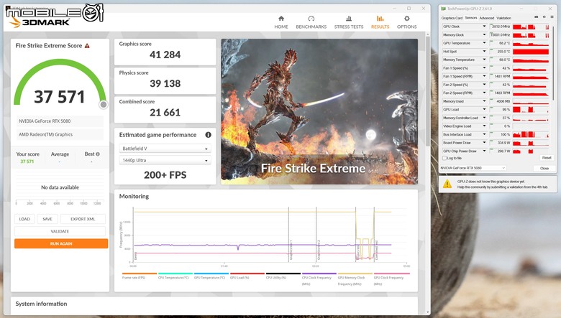Expand the Fan 1 Speed (RPM) dropdown

484,76
